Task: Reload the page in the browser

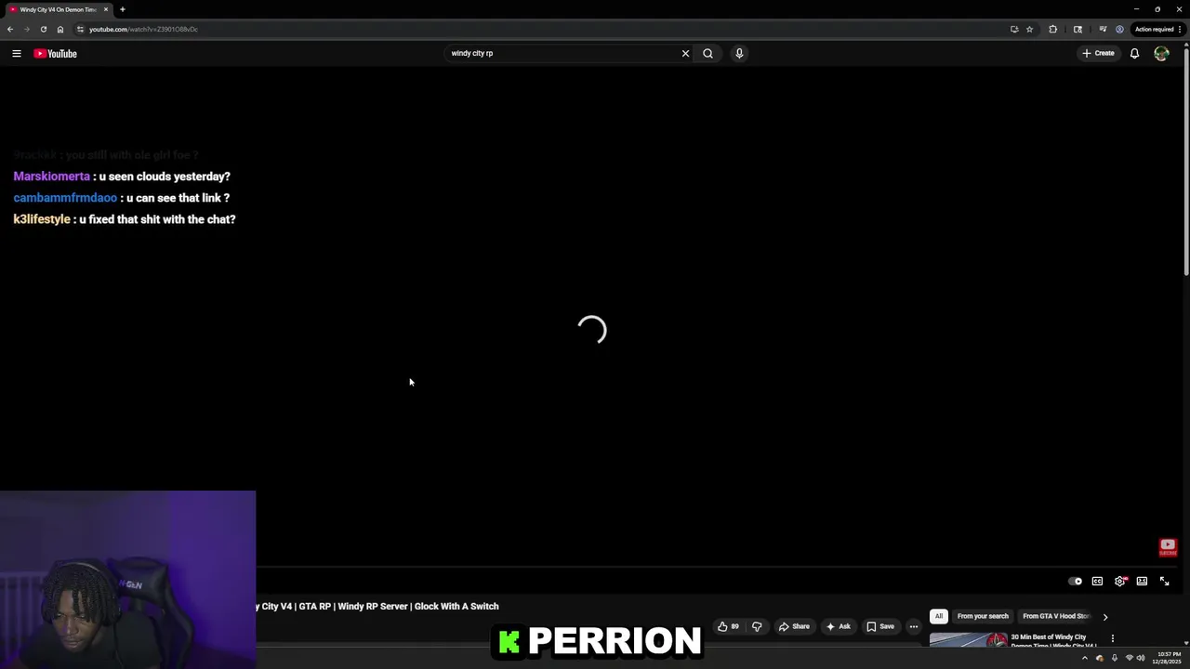Action: 43,29
